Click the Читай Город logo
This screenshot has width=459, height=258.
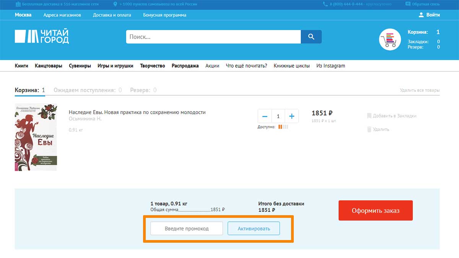click(x=42, y=37)
